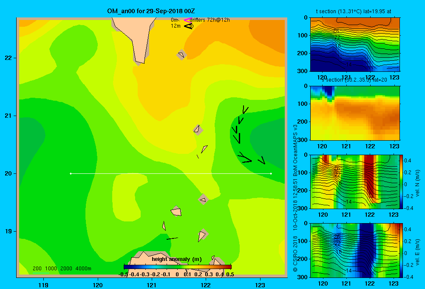Screen dimensions: 425x289
Task: Click the magenta drifter arrow in the legend
Action: 188,20
